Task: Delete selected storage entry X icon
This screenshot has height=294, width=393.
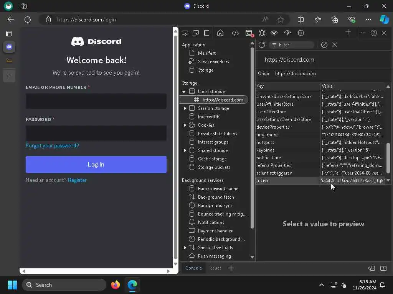Action: click(335, 45)
